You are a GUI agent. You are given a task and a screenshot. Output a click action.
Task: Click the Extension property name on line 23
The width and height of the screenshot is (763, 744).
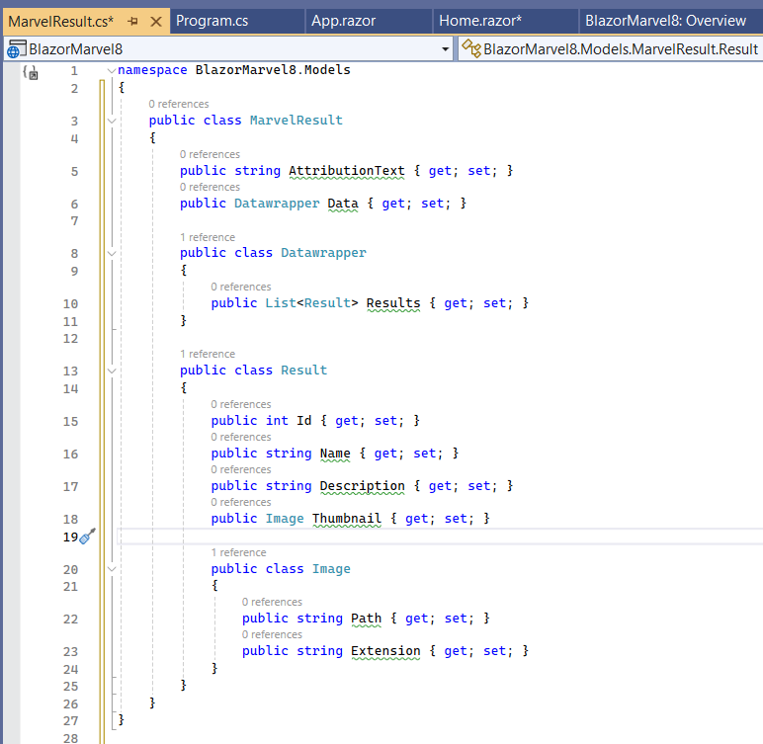pos(385,651)
